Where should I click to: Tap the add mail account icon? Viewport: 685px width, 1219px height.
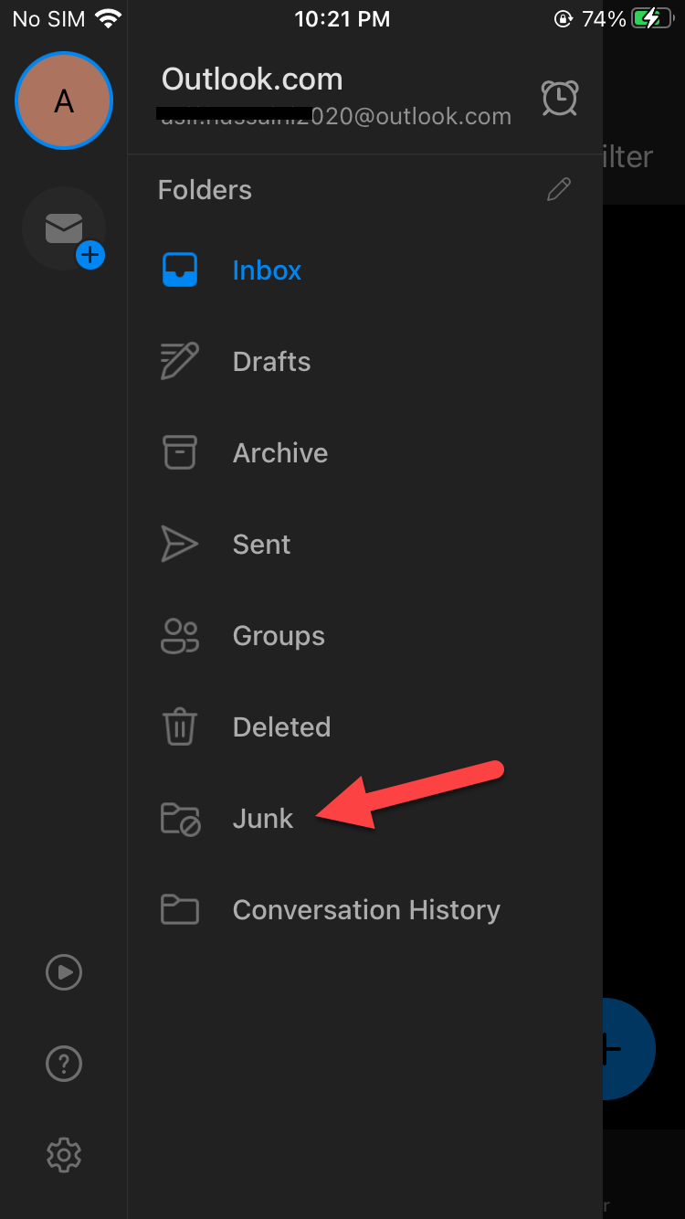(65, 230)
